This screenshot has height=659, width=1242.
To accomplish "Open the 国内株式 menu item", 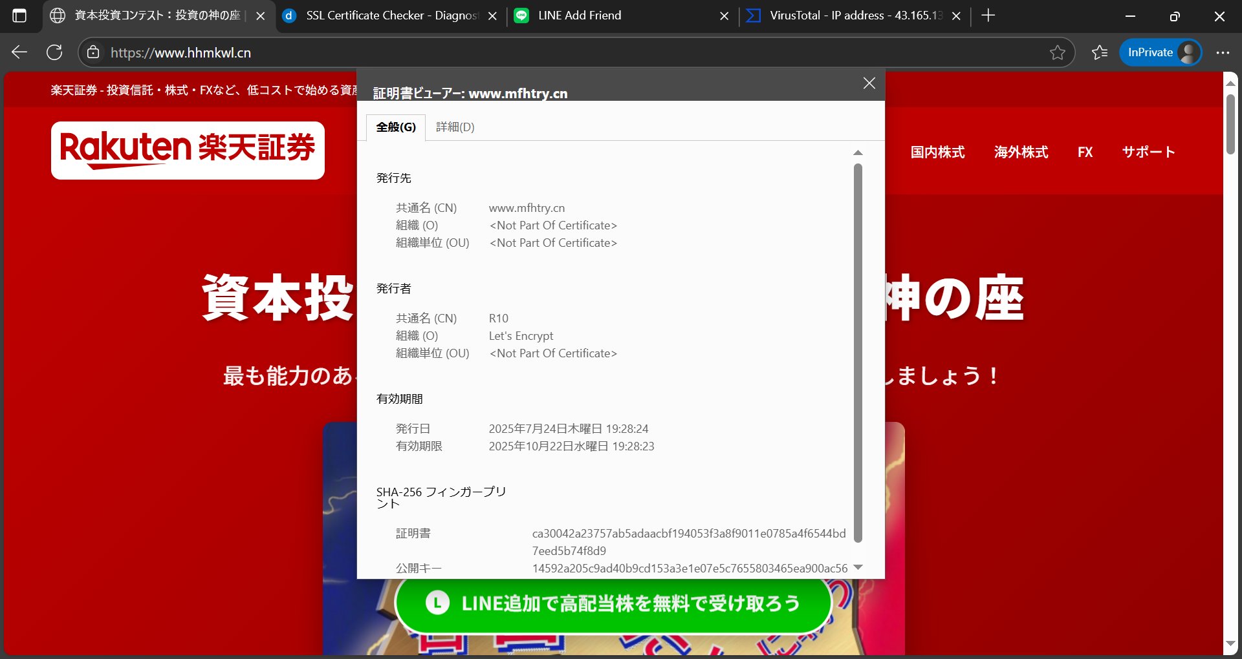I will [x=937, y=152].
